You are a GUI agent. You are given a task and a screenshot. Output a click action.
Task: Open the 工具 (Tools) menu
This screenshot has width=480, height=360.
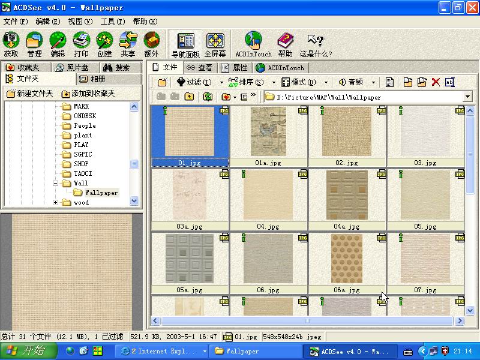click(112, 21)
